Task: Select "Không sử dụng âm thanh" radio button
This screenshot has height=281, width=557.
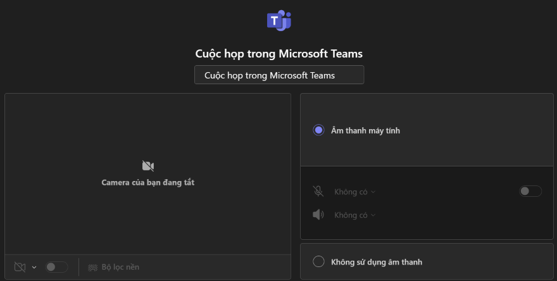Action: [318, 262]
